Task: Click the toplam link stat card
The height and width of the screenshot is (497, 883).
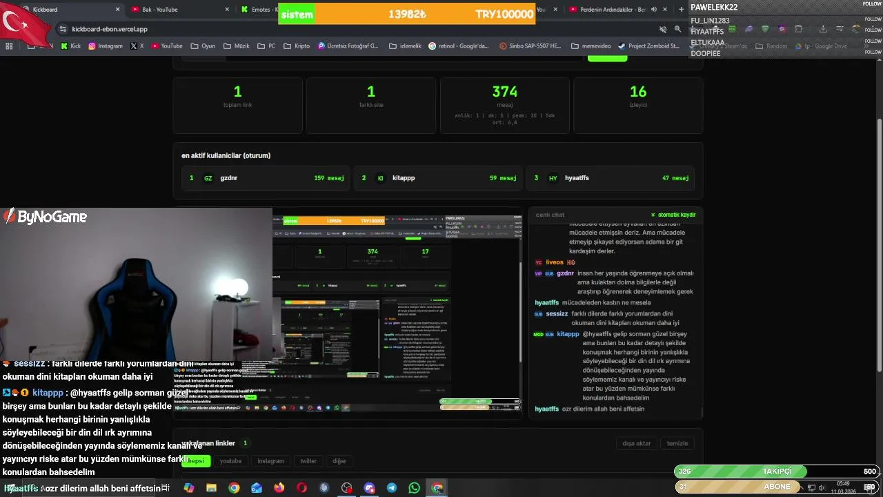Action: (237, 105)
